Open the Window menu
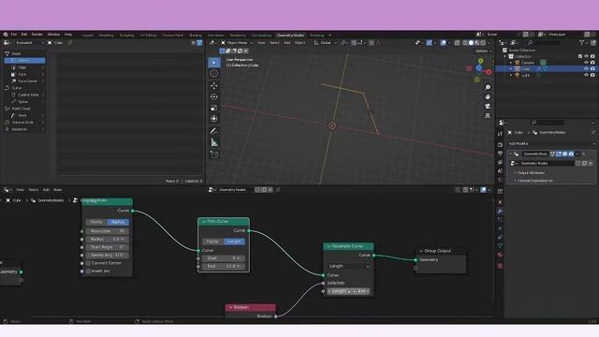 pyautogui.click(x=53, y=35)
